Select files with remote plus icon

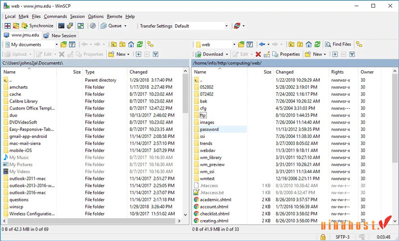click(335, 54)
